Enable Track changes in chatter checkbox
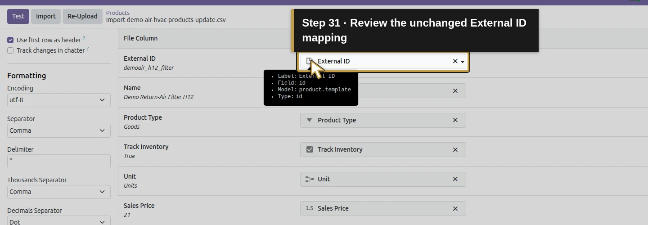 point(10,50)
